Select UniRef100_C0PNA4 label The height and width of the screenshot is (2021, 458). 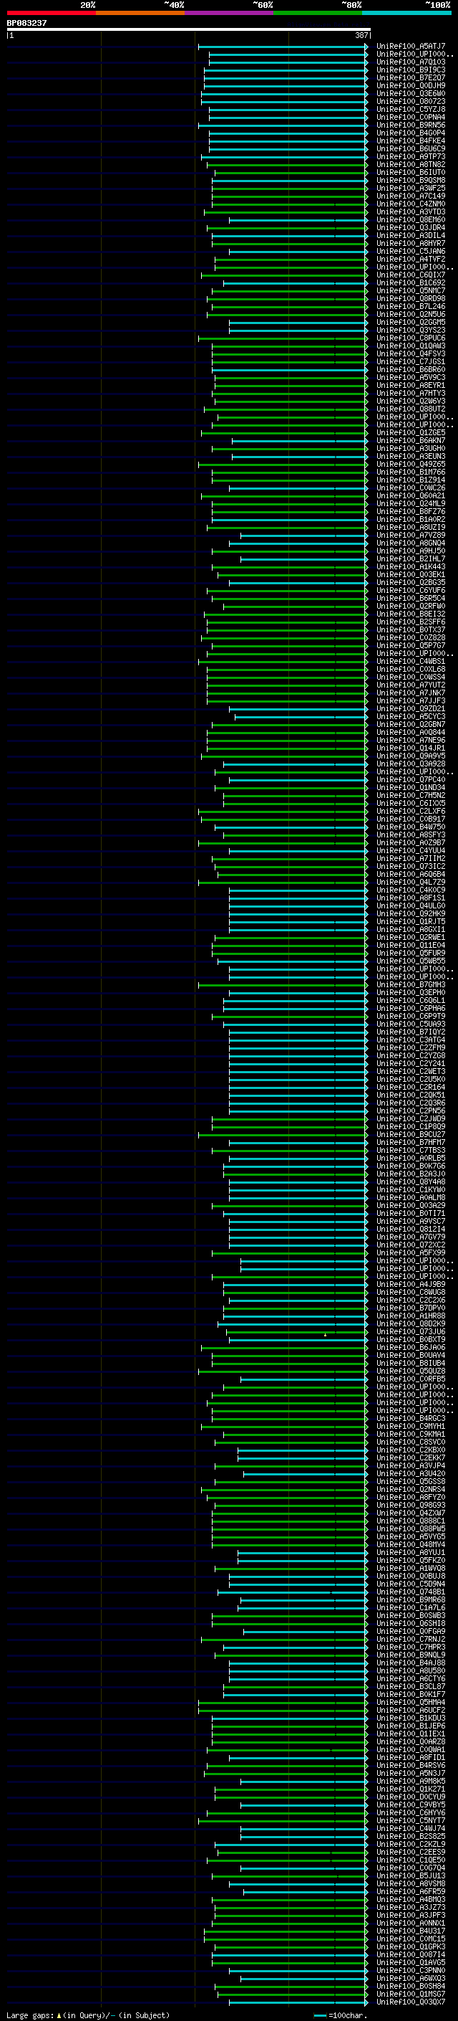(411, 117)
